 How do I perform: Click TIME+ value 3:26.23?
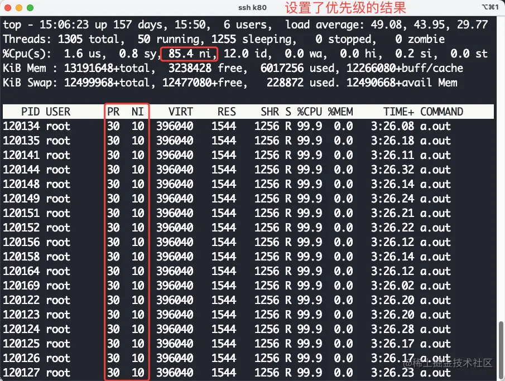click(393, 372)
